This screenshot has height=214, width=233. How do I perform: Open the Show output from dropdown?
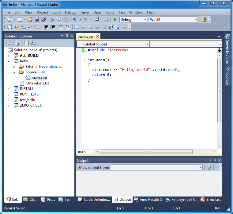[x=201, y=168]
